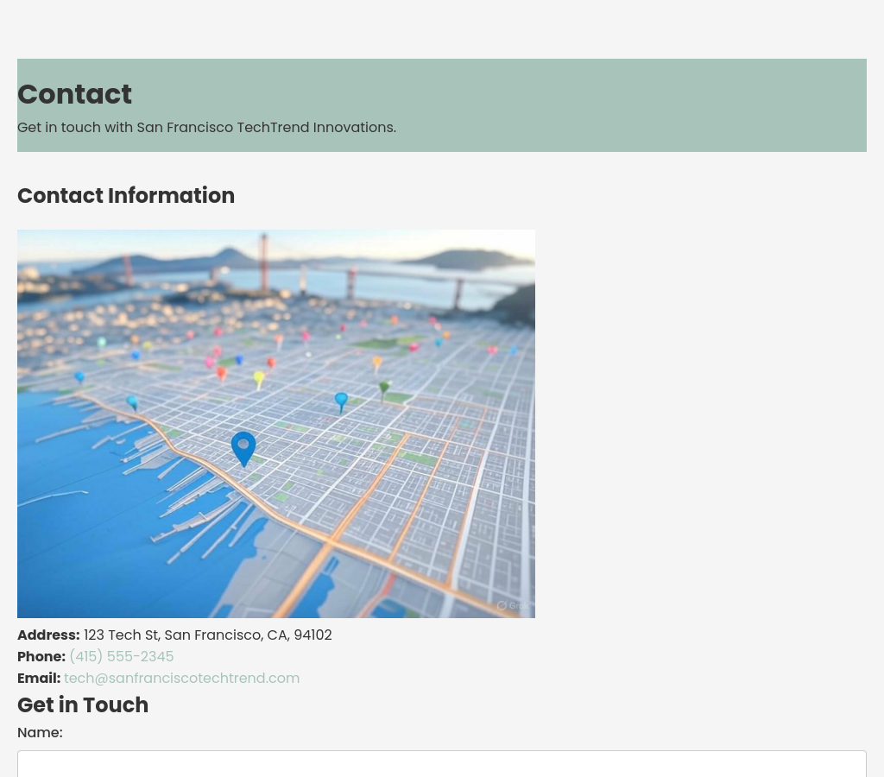The image size is (884, 777).
Task: Click the "Get in Touch" form heading
Action: click(x=83, y=705)
